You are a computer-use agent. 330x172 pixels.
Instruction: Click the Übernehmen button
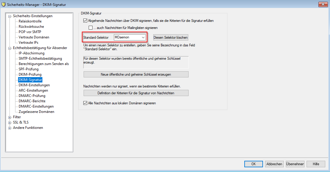point(295,164)
